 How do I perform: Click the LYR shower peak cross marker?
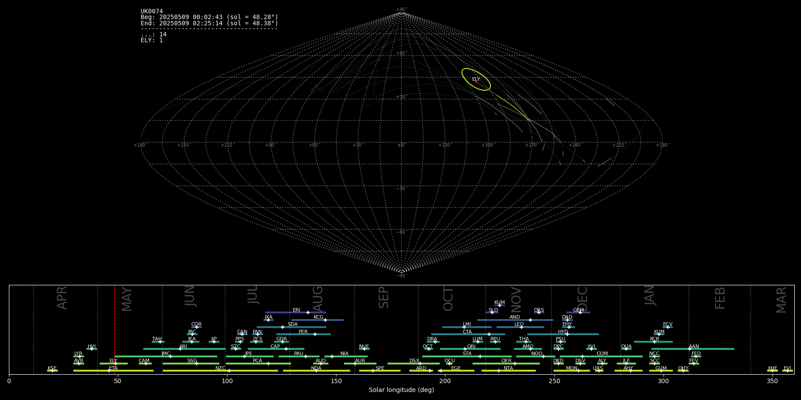[80, 356]
